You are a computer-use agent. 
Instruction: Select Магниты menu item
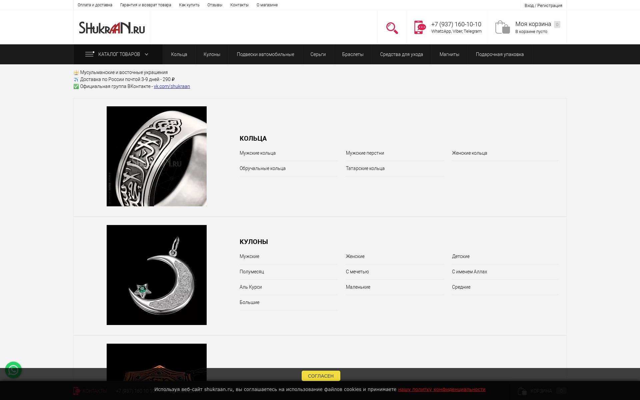tap(449, 54)
